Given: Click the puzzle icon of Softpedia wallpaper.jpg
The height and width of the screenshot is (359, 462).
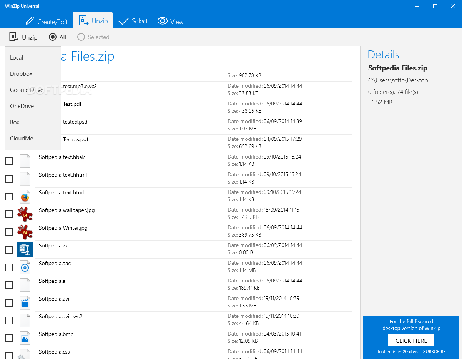Looking at the screenshot, I should pyautogui.click(x=25, y=214).
